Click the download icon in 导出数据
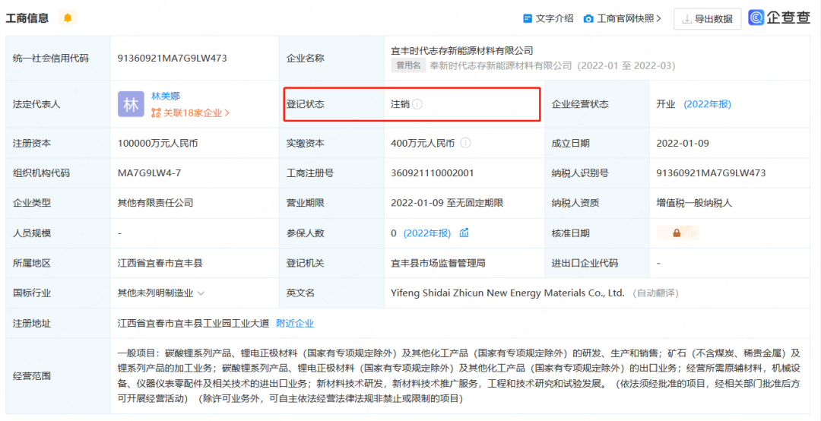The height and width of the screenshot is (421, 821). (687, 19)
